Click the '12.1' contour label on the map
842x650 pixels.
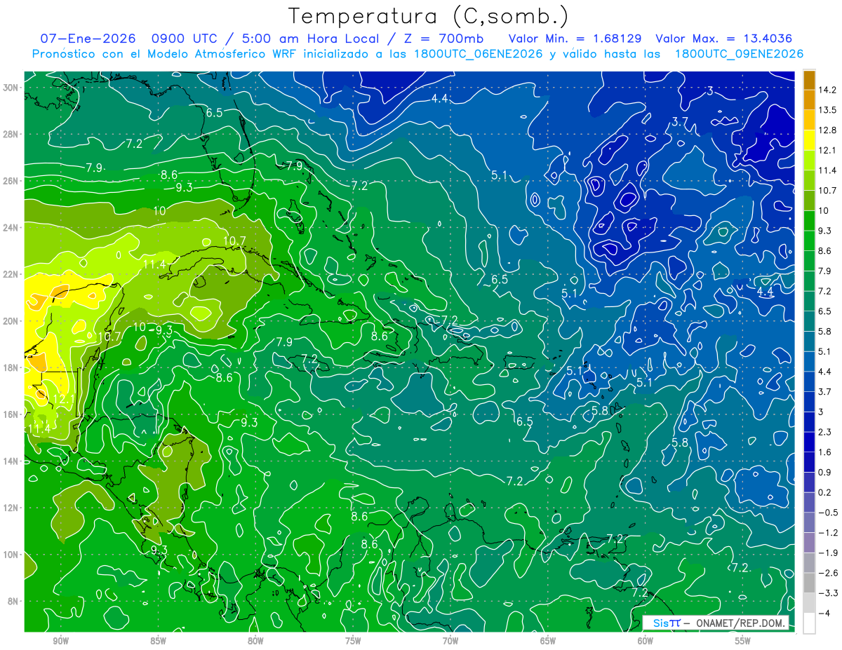click(64, 399)
